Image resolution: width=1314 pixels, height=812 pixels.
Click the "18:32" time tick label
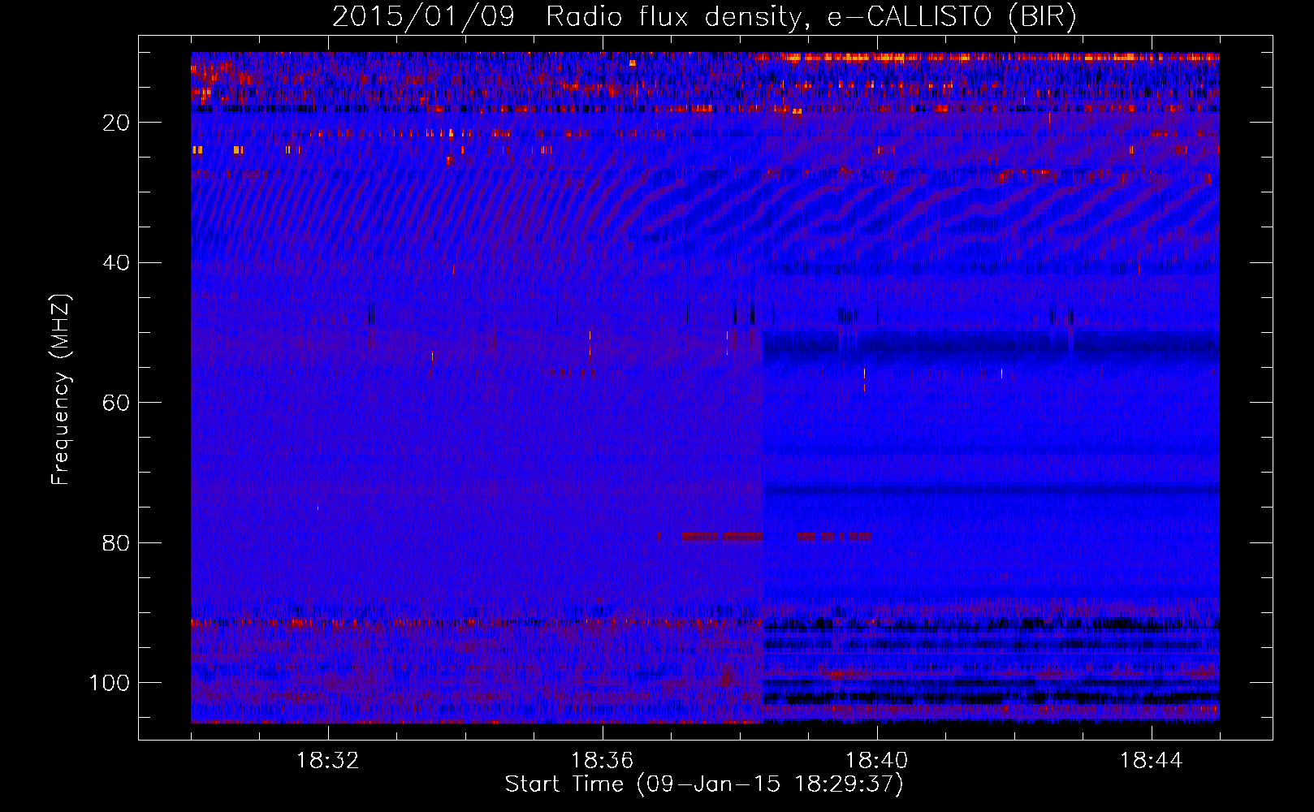[x=328, y=761]
